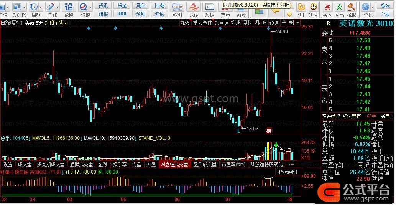Click the 24.69 high price label
Viewport: 396px width, 205px height.
click(282, 31)
